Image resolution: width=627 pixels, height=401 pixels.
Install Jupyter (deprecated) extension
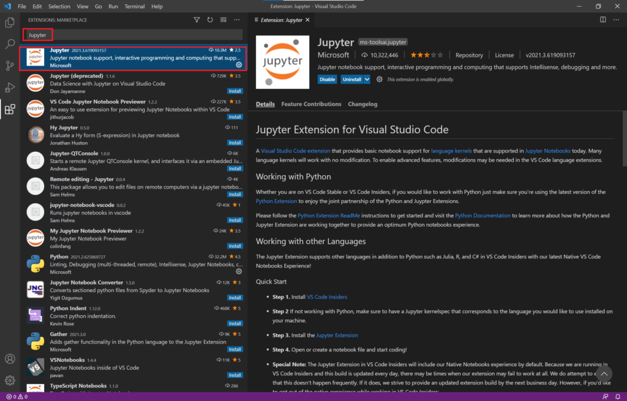tap(235, 91)
